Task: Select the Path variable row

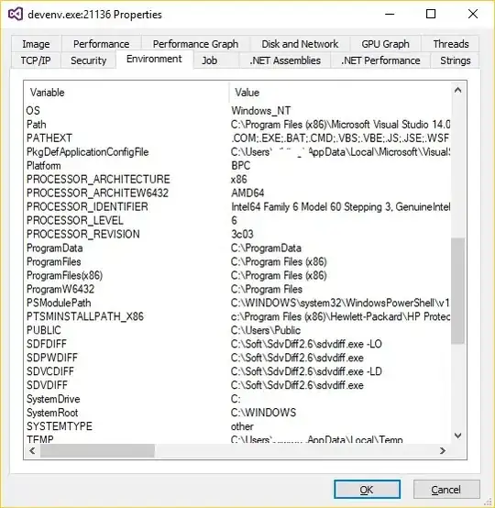Action: pyautogui.click(x=237, y=125)
